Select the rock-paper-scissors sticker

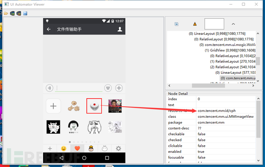pyautogui.click(x=74, y=106)
